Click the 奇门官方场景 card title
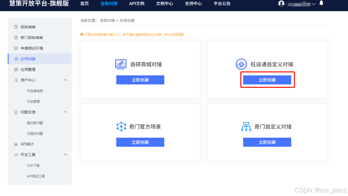348x196 pixels. pos(145,126)
